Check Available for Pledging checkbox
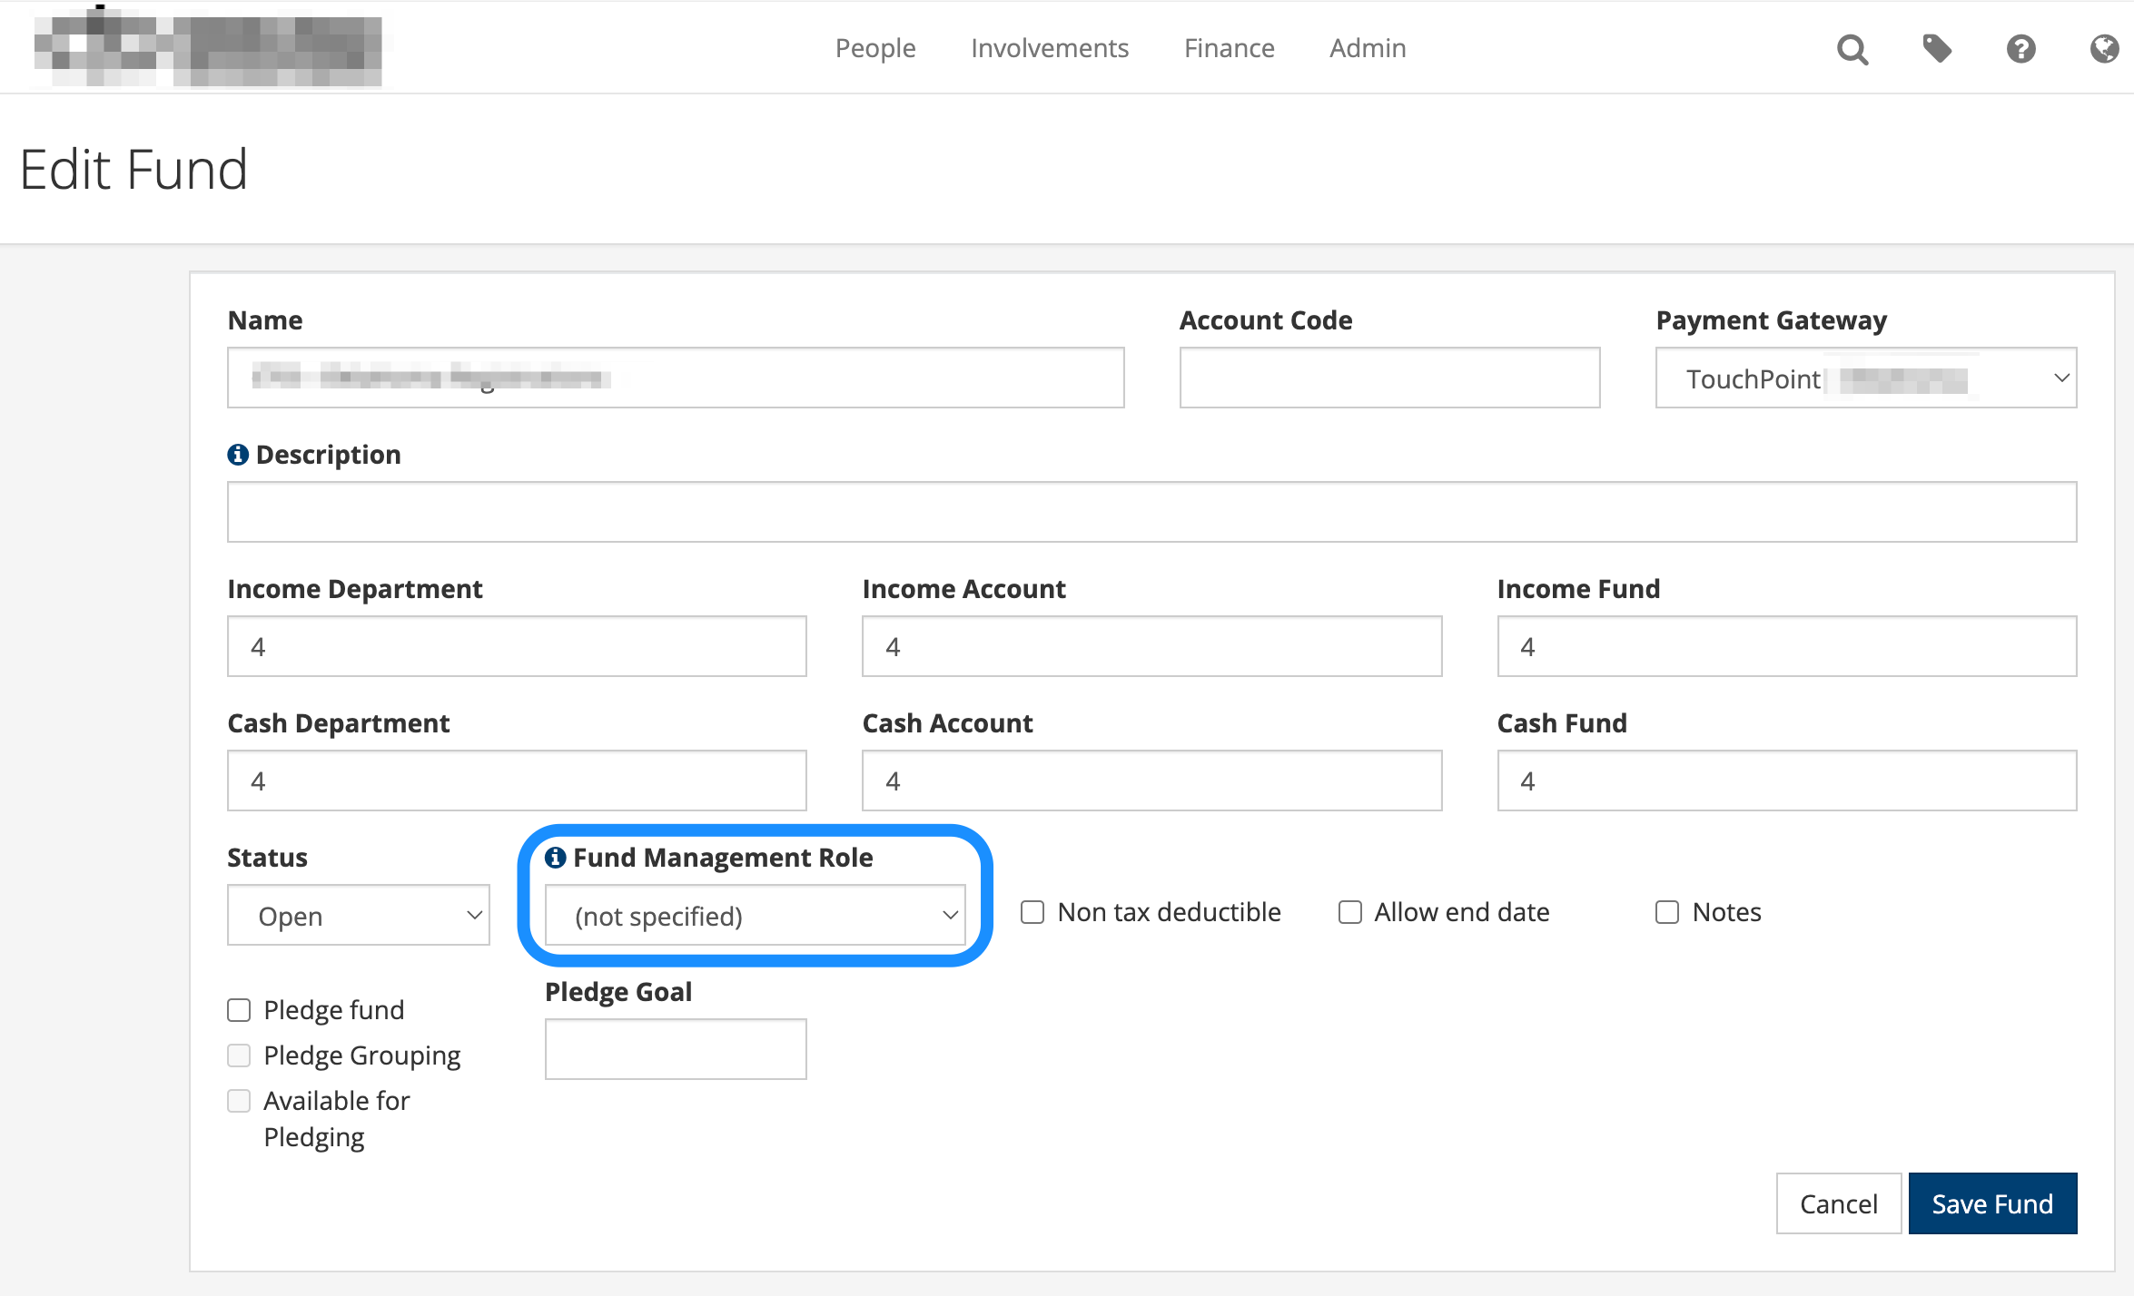 coord(239,1101)
